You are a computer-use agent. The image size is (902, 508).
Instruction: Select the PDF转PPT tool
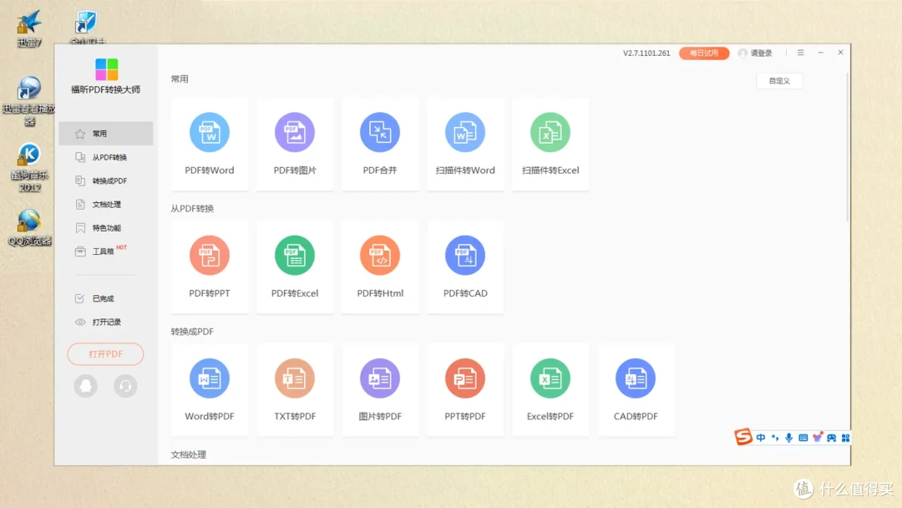click(x=210, y=267)
